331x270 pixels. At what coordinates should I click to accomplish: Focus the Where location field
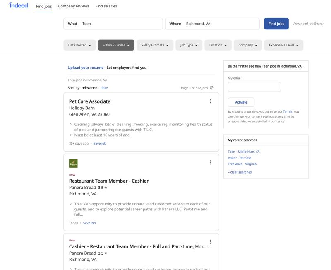pyautogui.click(x=212, y=24)
